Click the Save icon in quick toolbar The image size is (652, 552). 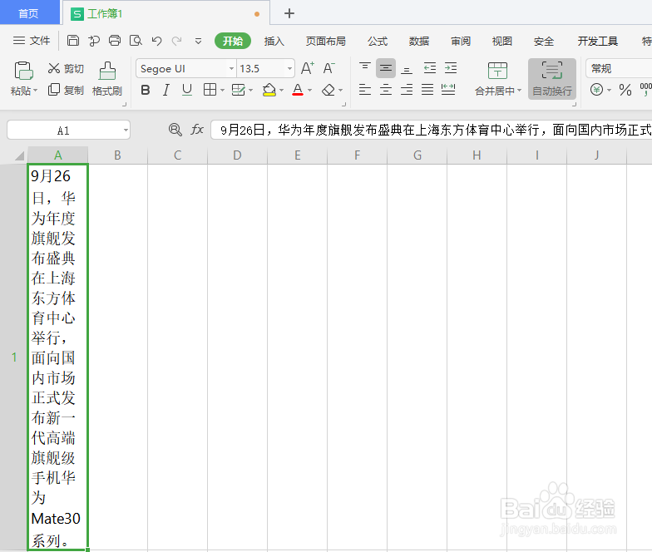pyautogui.click(x=73, y=40)
